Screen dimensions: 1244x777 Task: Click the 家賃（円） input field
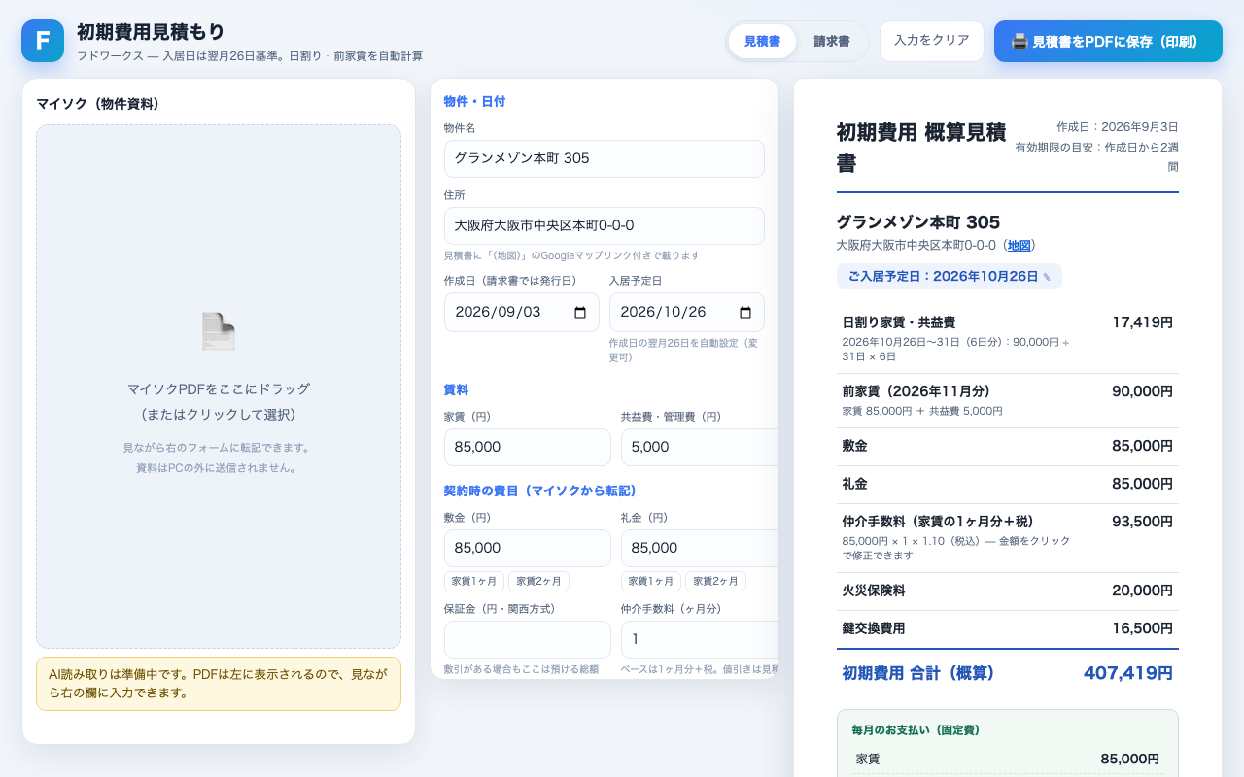[528, 447]
